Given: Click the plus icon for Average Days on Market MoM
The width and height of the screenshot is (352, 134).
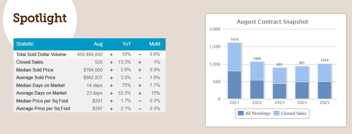Looking at the screenshot, I should click(140, 93).
